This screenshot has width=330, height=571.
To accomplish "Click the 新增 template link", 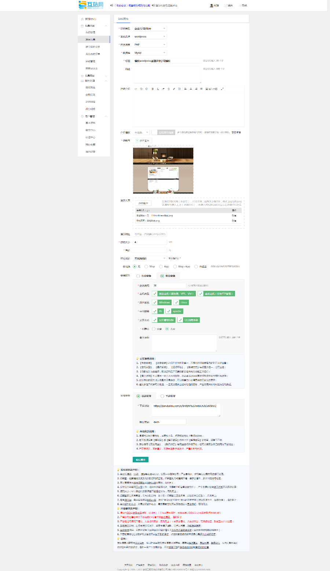I will click(x=239, y=132).
